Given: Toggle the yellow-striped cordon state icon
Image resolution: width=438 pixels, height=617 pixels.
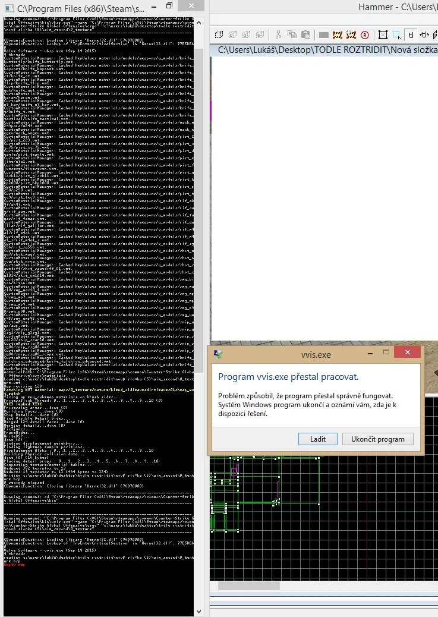Looking at the screenshot, I should [338, 36].
